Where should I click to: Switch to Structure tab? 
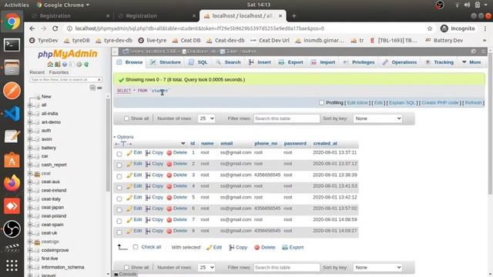click(x=166, y=62)
